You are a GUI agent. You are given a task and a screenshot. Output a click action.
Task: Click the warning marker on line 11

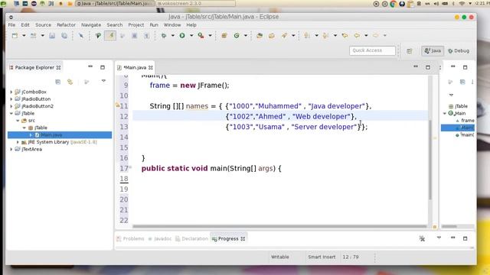(x=117, y=105)
